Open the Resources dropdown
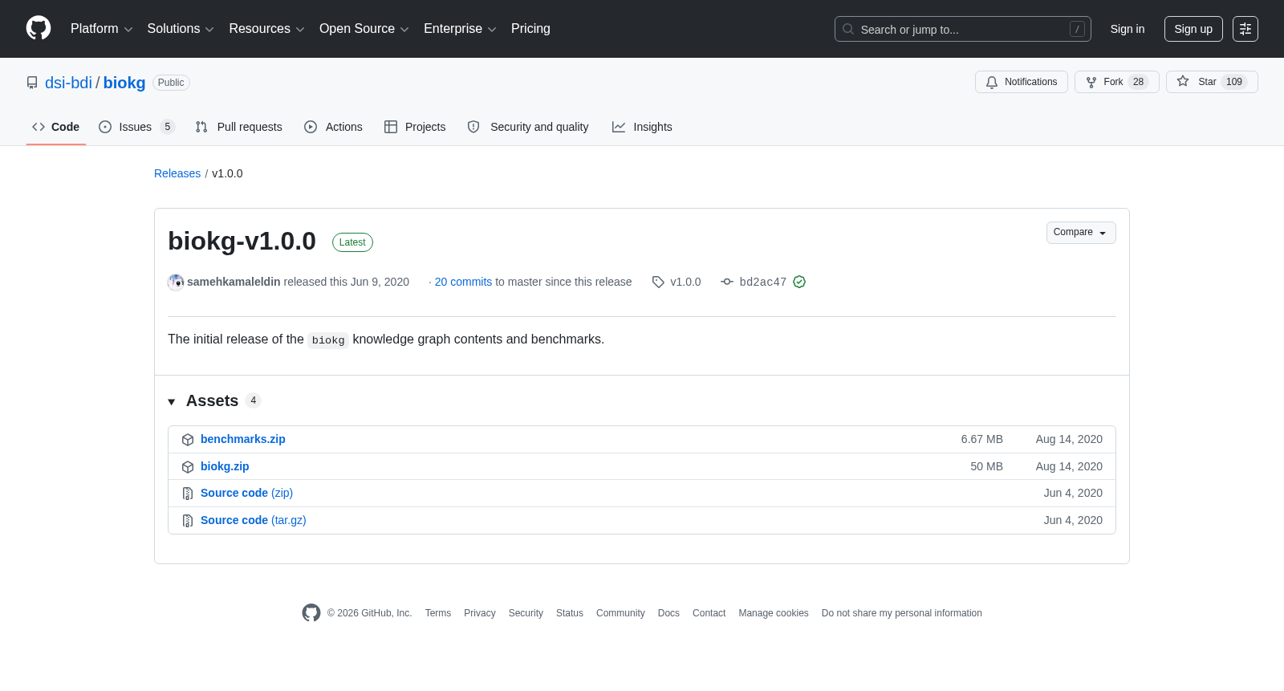This screenshot has width=1284, height=691. tap(266, 29)
